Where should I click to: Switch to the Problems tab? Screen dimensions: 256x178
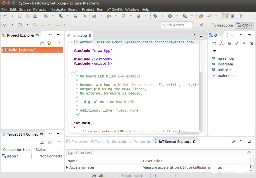pos(77,142)
